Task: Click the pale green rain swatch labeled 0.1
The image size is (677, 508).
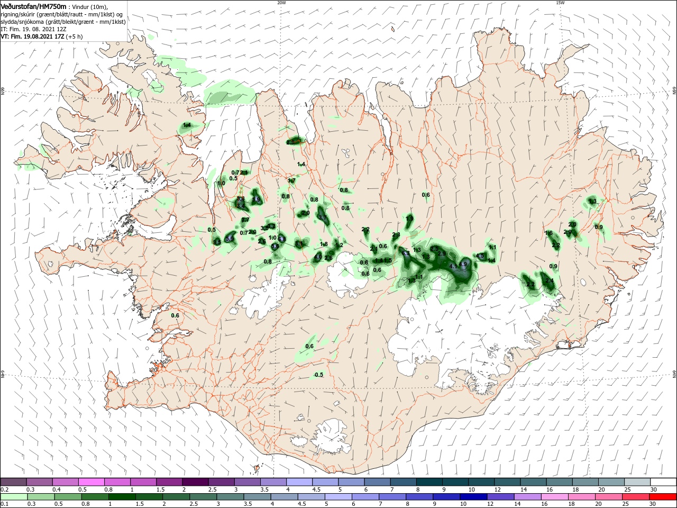Action: pyautogui.click(x=14, y=497)
